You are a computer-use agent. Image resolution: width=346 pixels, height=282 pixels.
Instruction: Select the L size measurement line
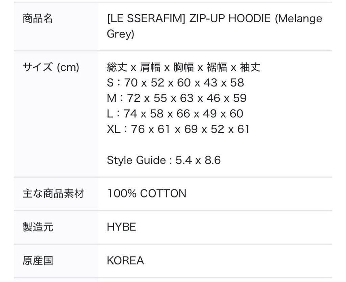(175, 114)
